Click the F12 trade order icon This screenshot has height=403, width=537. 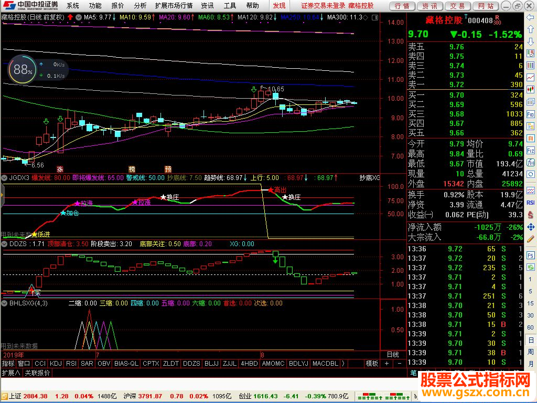[x=531, y=151]
